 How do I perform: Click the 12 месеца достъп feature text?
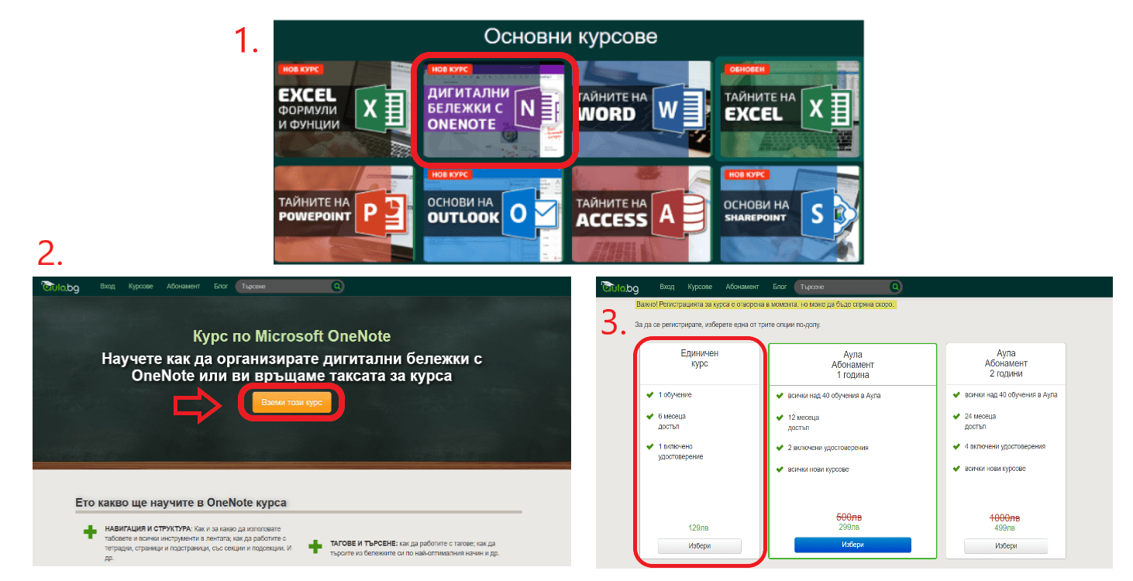(x=803, y=422)
